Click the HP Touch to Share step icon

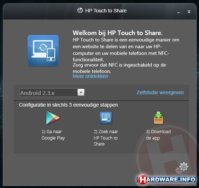tap(106, 118)
